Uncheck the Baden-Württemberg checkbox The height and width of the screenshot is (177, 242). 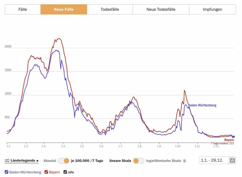[x=6, y=172]
